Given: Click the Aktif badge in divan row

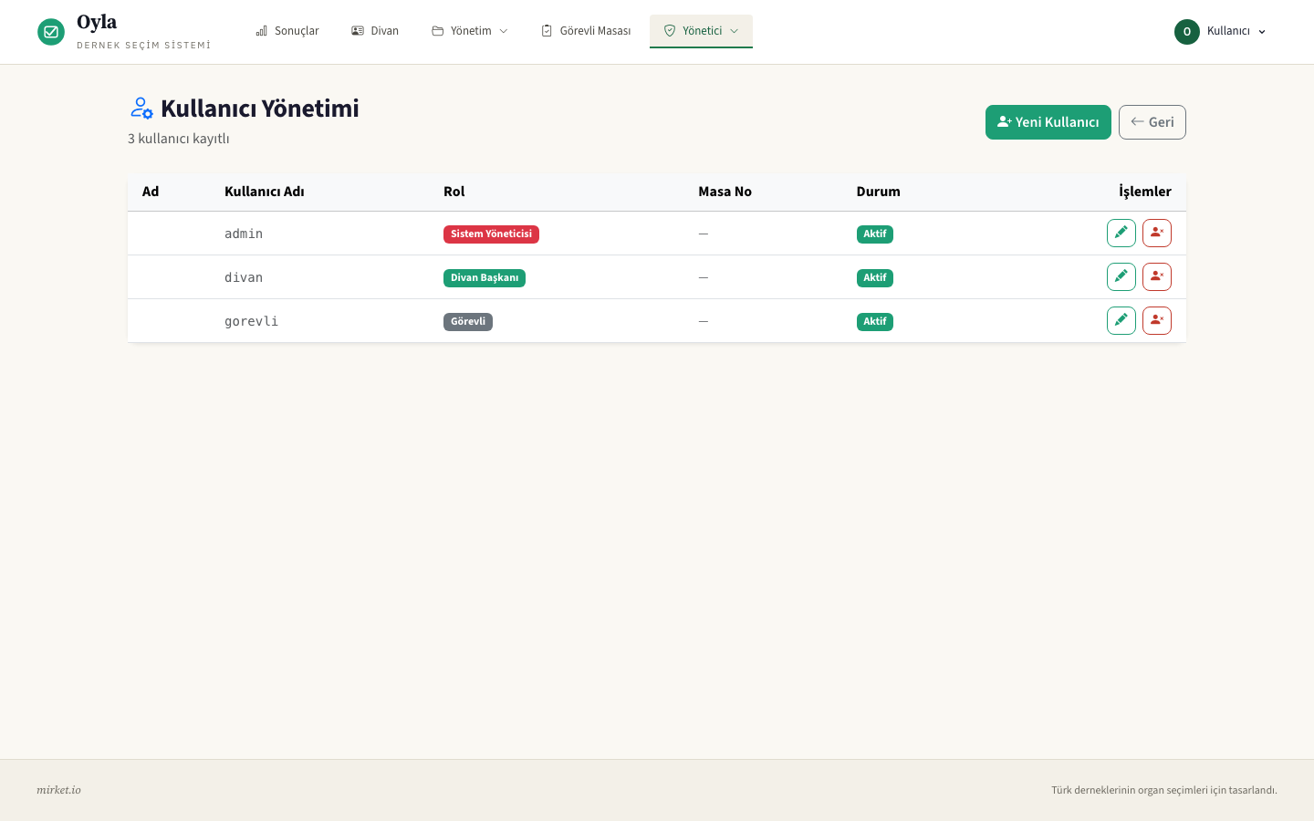Looking at the screenshot, I should [875, 278].
